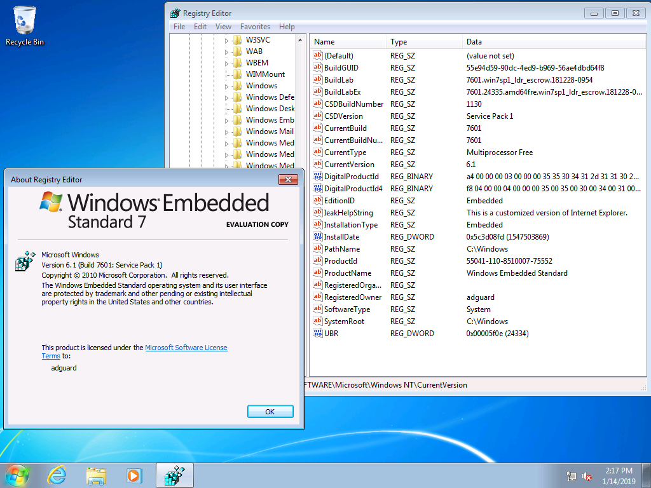Select the CurrentType value row
Viewport: 651px width, 488px height.
[478, 152]
